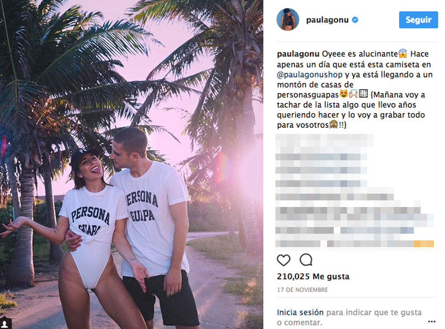Click the blue verified badge beside paulagonu
Viewport: 445px width, 329px height.
(355, 20)
